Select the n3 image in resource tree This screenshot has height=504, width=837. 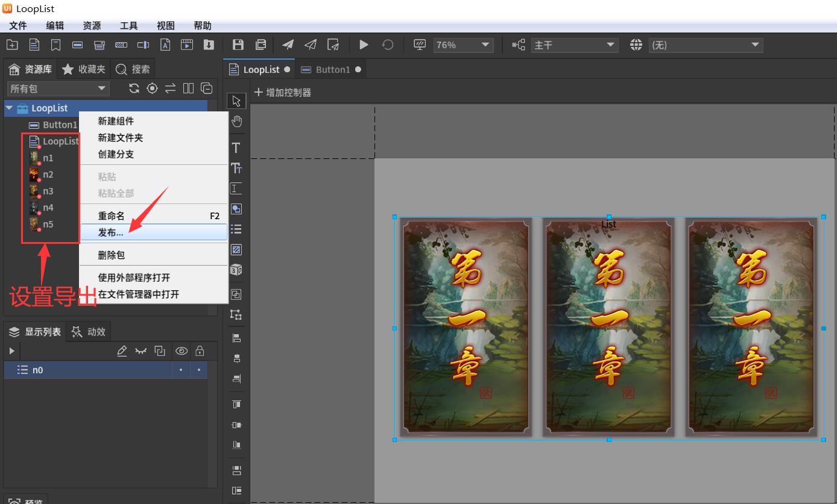pyautogui.click(x=48, y=191)
